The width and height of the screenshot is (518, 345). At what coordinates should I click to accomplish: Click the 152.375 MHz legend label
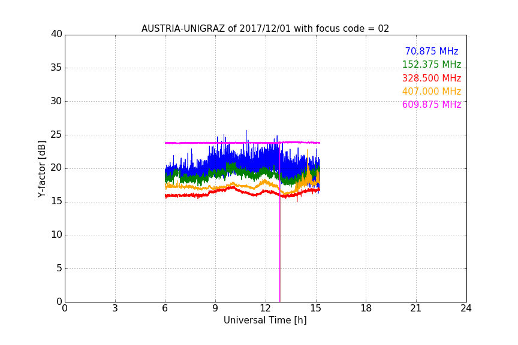tap(432, 65)
